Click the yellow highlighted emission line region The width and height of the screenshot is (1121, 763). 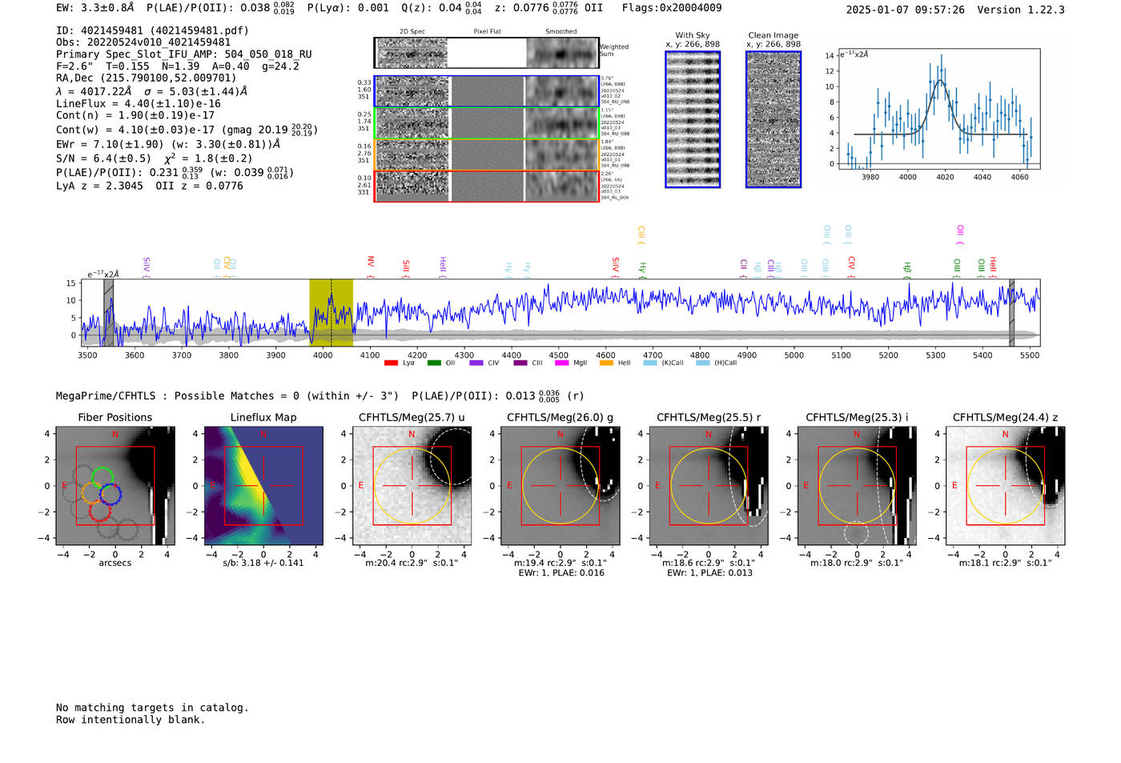(x=331, y=313)
